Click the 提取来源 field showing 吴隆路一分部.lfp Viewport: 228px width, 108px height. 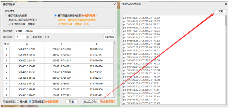click(x=63, y=31)
